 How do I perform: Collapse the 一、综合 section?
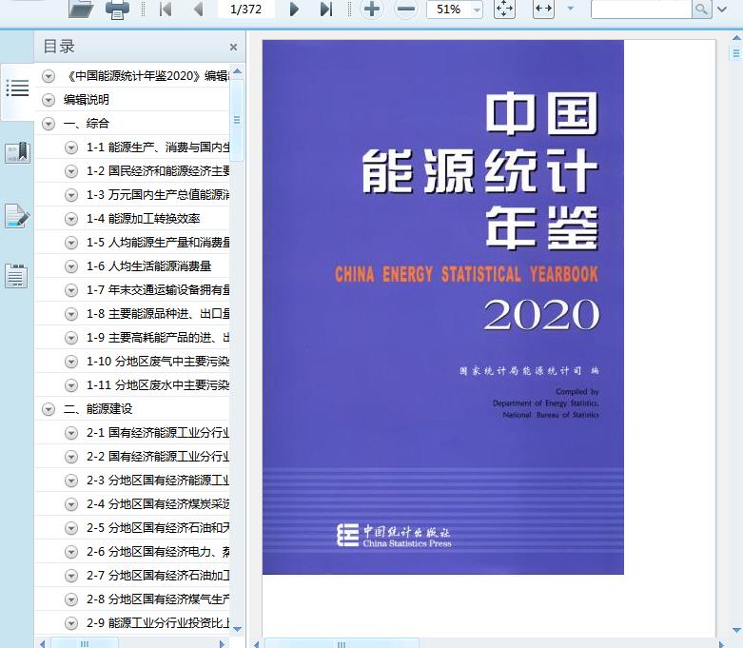pos(49,124)
